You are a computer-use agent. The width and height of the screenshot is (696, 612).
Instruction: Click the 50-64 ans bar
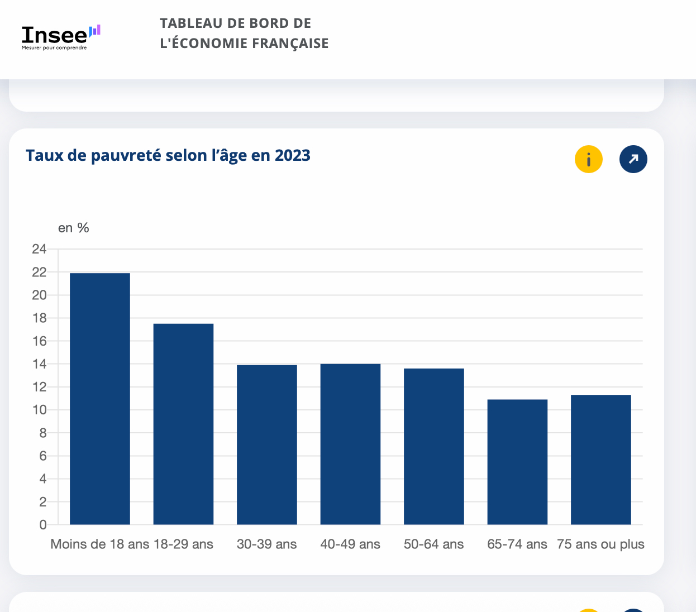(434, 446)
